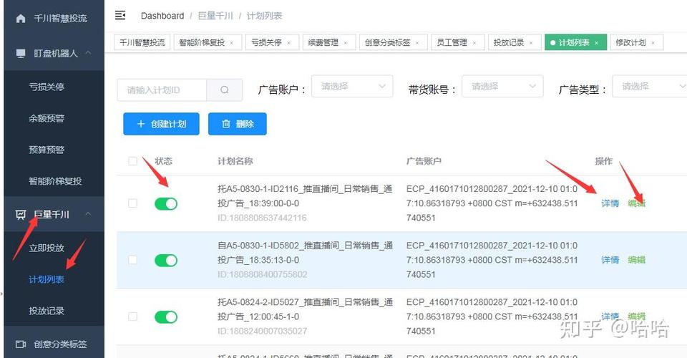This screenshot has height=358, width=687.
Task: Click the Dashboard breadcrumb link
Action: pos(162,16)
